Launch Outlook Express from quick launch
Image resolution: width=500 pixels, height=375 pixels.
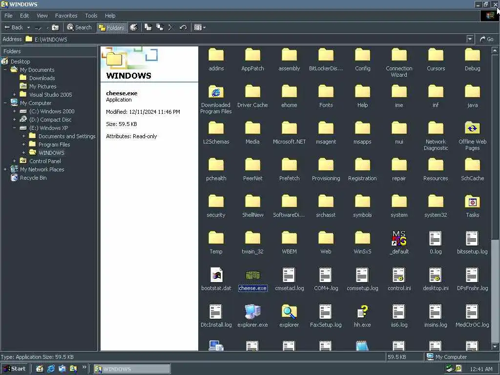(62, 369)
